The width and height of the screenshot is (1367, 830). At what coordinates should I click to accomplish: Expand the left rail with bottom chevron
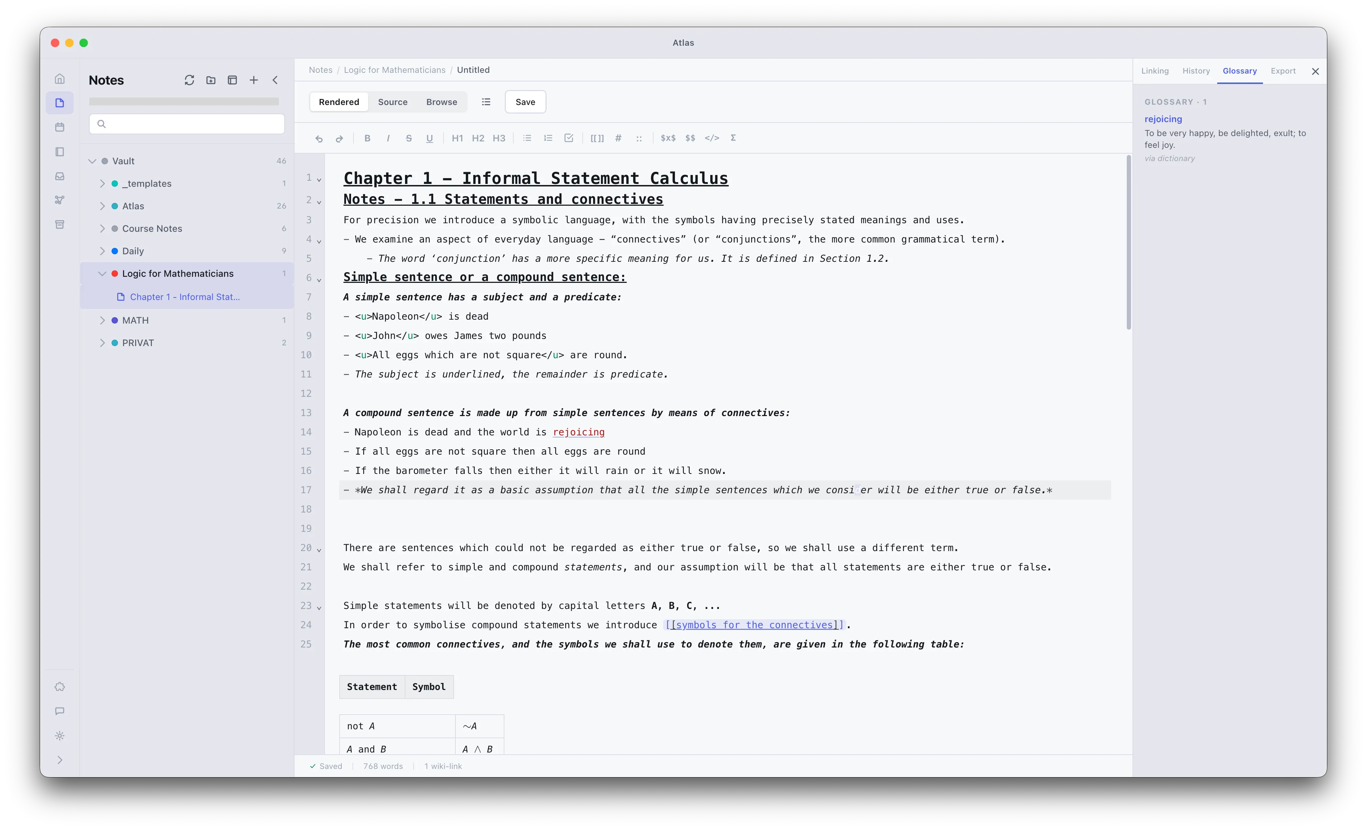tap(60, 760)
